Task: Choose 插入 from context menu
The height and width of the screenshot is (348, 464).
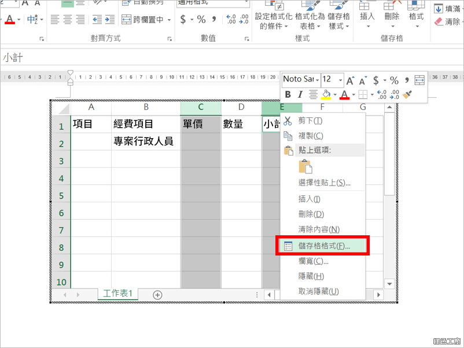Action: coord(323,199)
